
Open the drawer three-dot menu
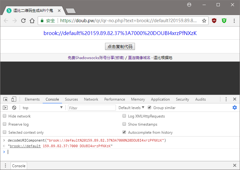(5, 165)
